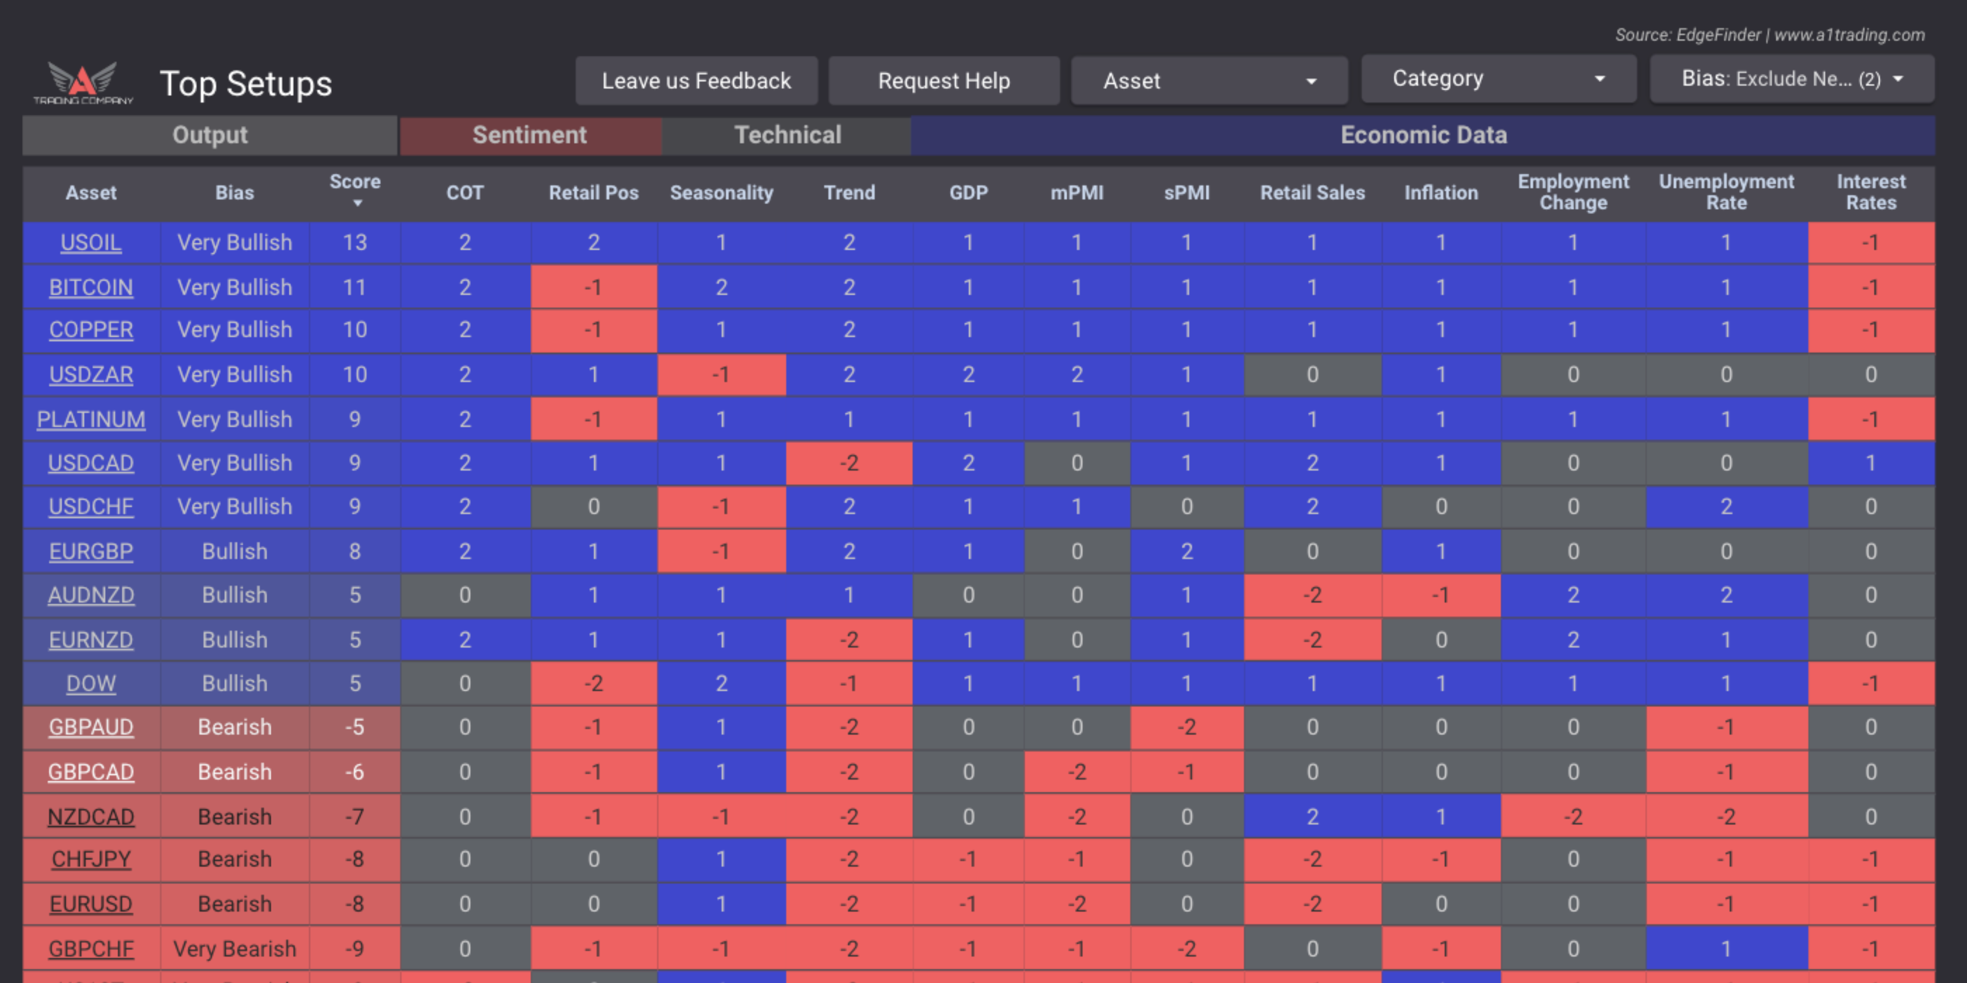Open the Category filter dropdown
This screenshot has height=983, width=1967.
point(1498,79)
